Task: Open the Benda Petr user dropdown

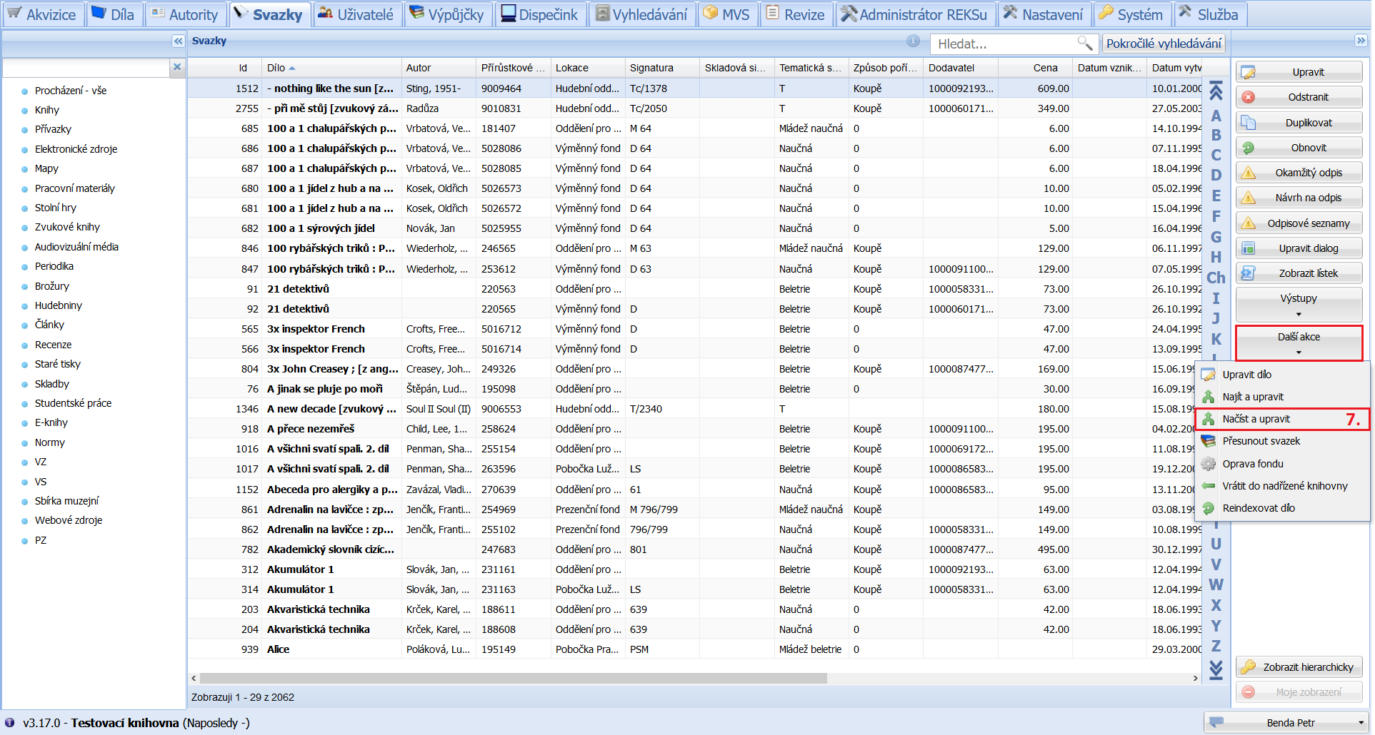Action: pos(1286,723)
